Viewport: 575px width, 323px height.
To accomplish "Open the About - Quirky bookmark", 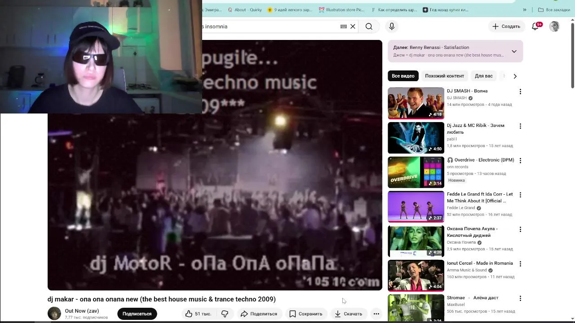I will click(244, 10).
